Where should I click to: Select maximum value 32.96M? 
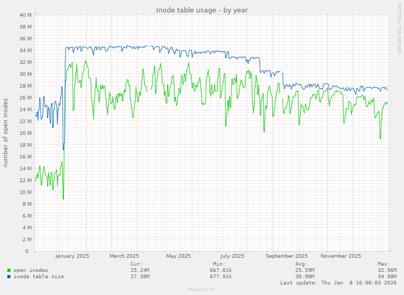[x=387, y=270]
